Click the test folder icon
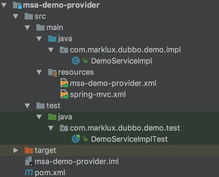This screenshot has width=219, height=177. (40, 106)
